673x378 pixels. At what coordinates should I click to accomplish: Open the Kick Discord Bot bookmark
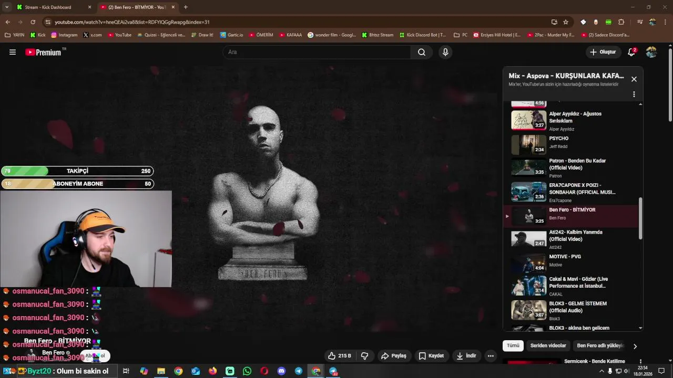pyautogui.click(x=423, y=35)
